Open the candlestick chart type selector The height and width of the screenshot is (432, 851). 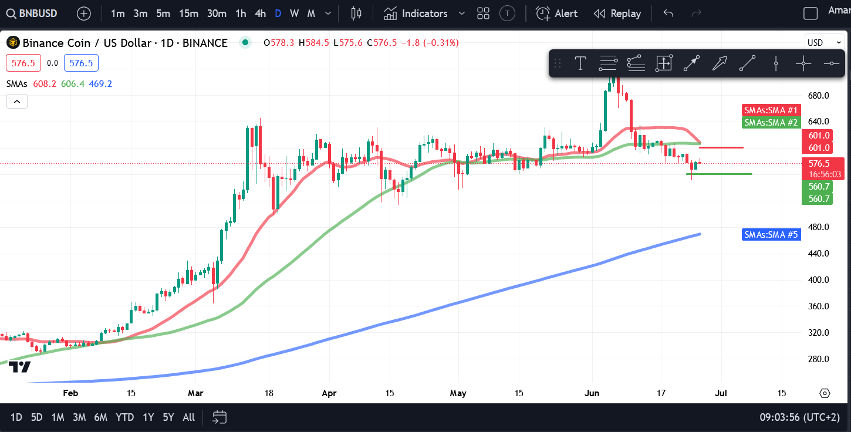[x=356, y=13]
